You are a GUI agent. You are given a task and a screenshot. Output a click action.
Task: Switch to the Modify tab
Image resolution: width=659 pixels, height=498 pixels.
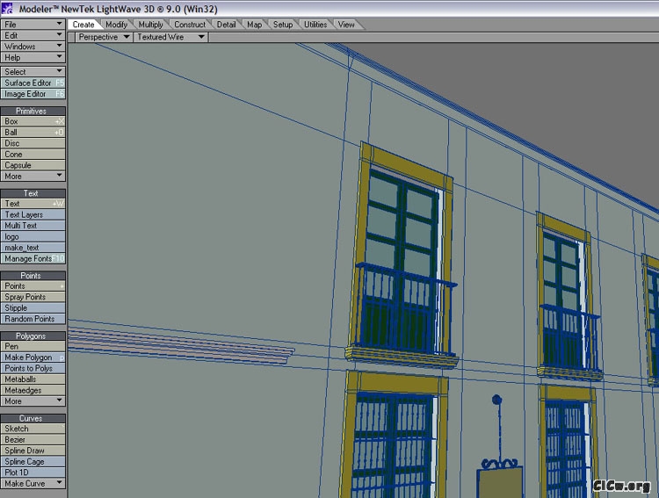(117, 25)
